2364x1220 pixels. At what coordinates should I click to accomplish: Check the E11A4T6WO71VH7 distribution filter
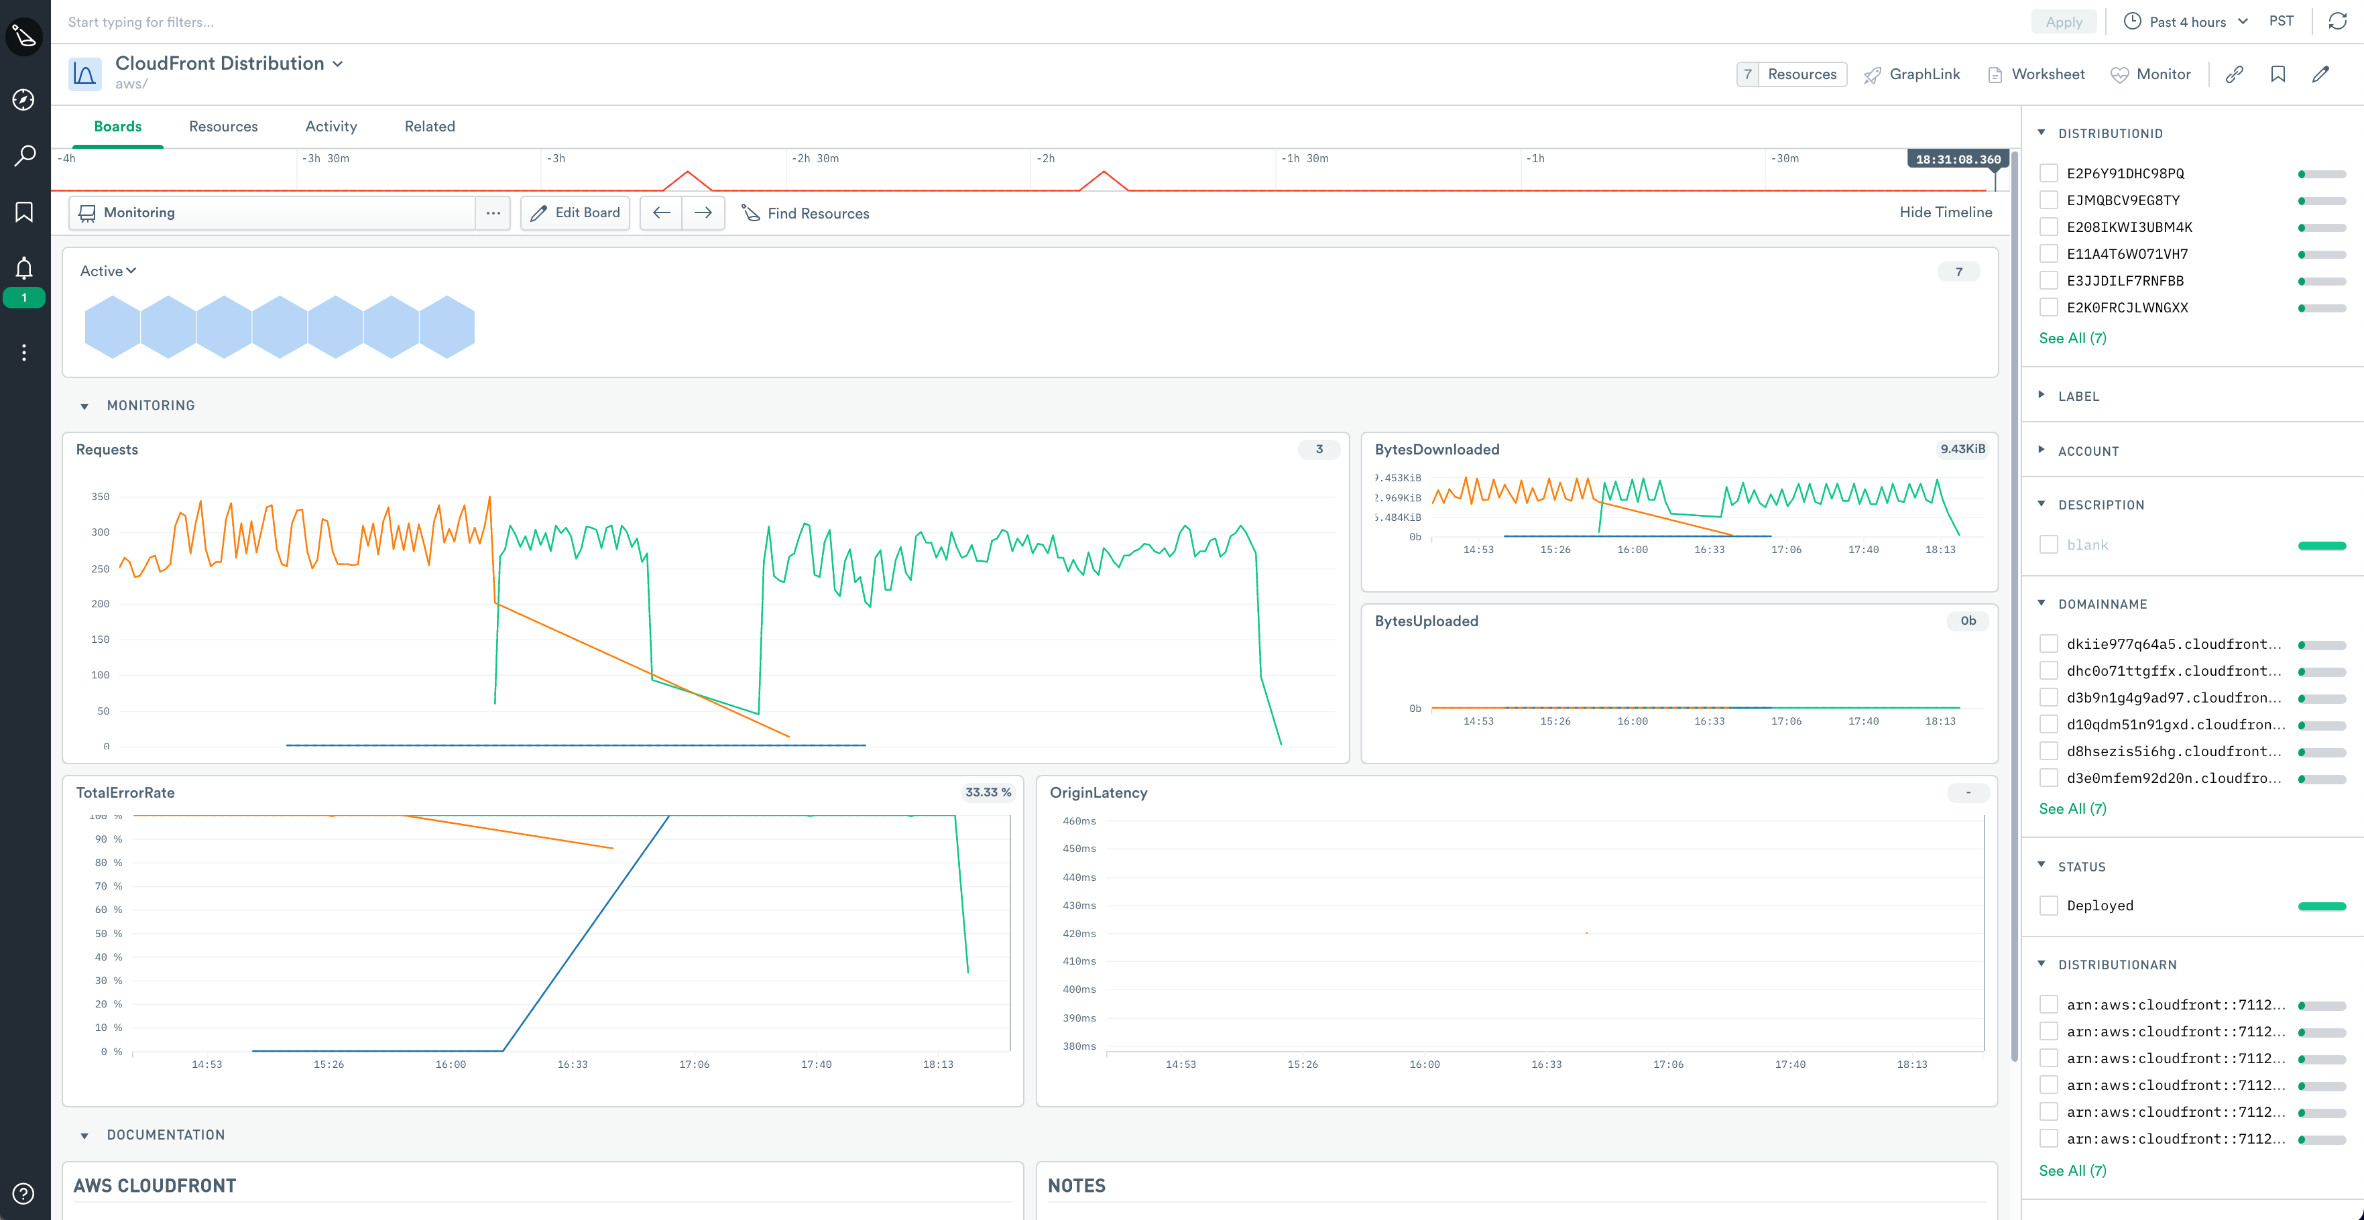pyautogui.click(x=2048, y=253)
